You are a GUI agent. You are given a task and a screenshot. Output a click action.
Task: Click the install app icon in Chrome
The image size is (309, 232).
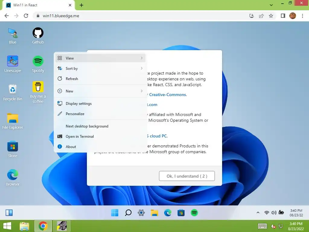tap(252, 16)
